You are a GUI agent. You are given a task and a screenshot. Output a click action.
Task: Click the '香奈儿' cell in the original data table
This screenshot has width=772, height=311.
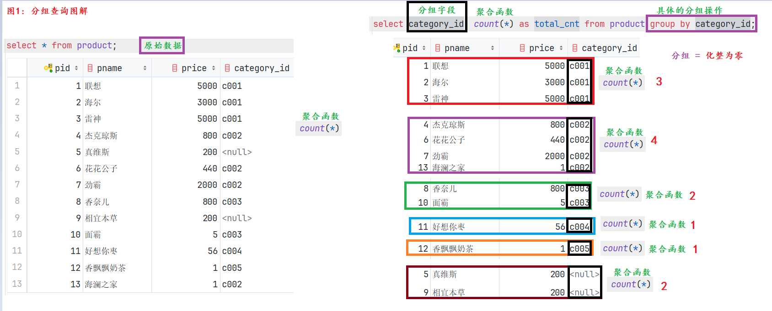(x=97, y=202)
